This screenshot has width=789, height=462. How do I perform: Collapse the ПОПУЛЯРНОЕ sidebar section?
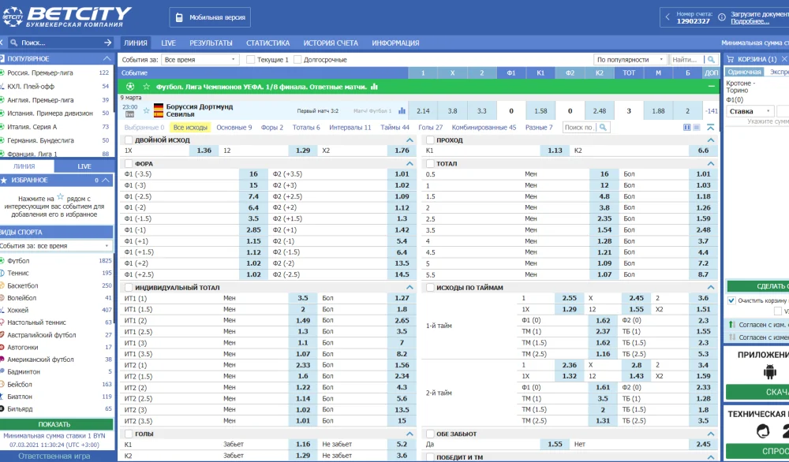107,59
